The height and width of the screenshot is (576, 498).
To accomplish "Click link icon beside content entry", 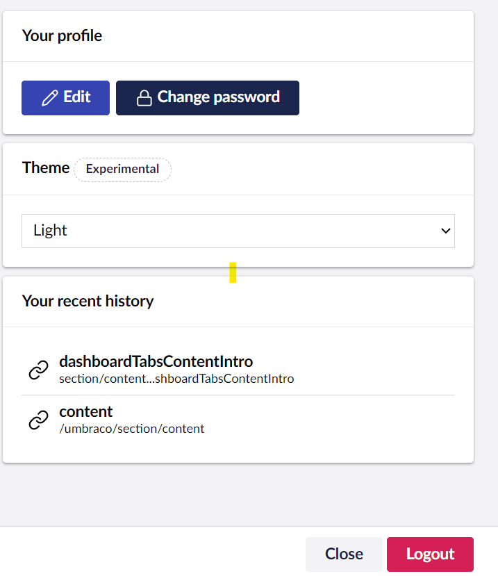I will point(39,420).
